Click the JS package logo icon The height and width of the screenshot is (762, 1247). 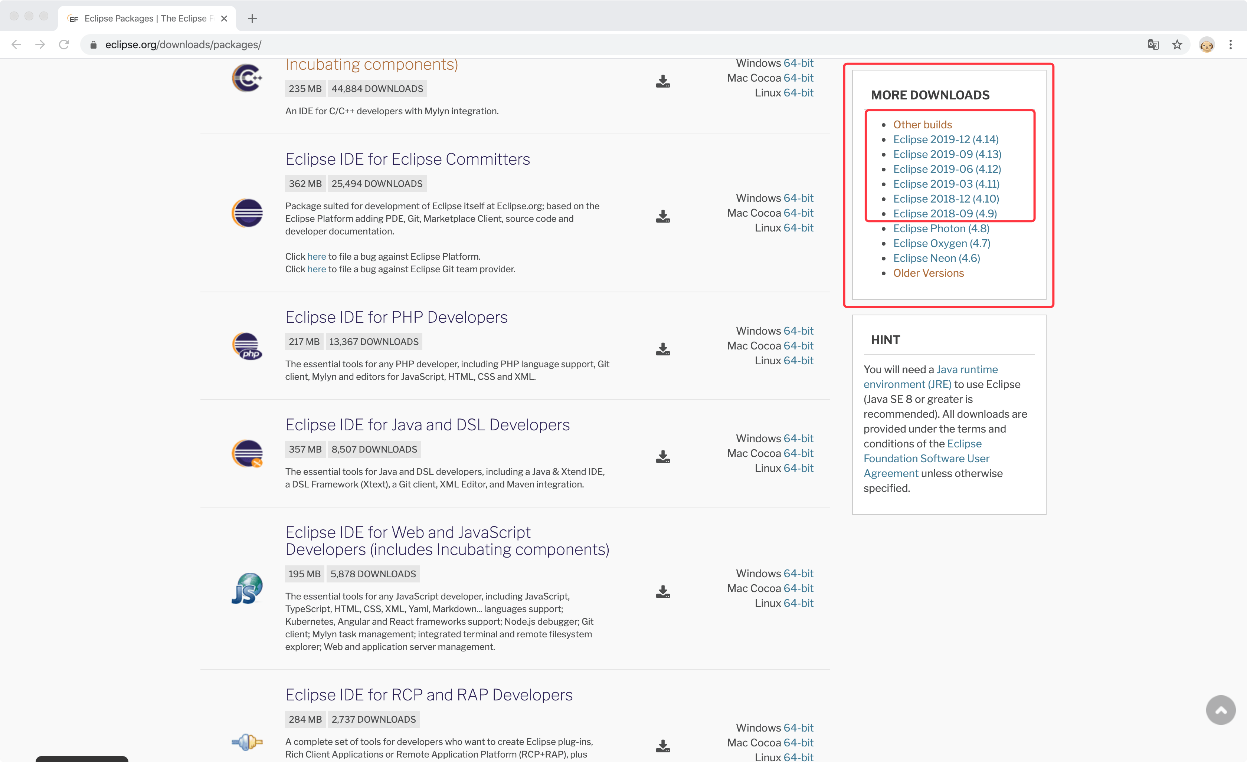[x=247, y=588]
